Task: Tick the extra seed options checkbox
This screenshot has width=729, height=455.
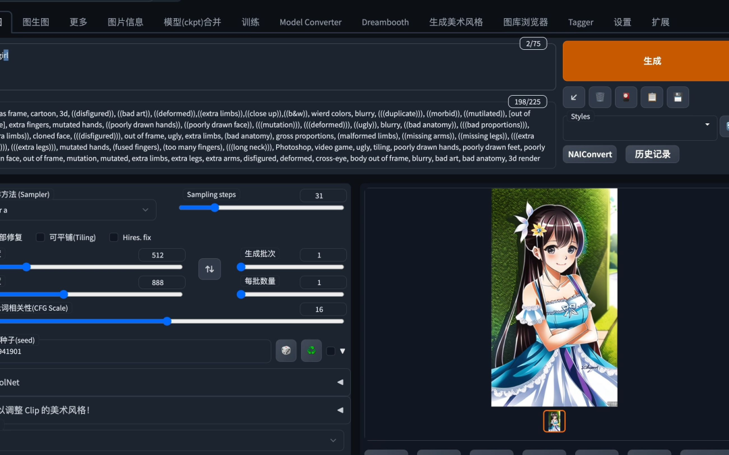Action: (x=331, y=351)
